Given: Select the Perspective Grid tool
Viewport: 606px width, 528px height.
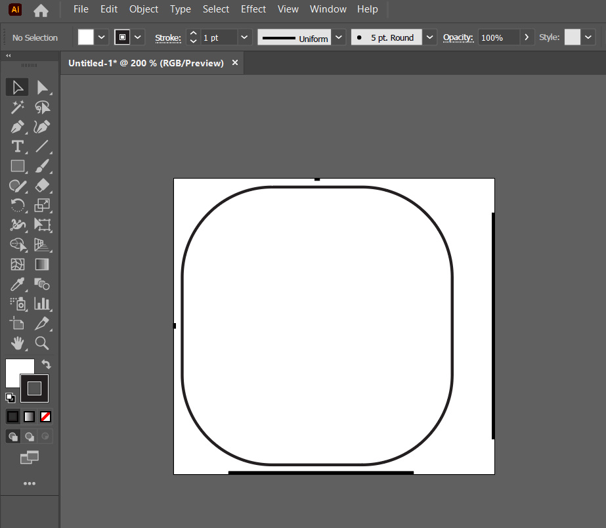Looking at the screenshot, I should pos(42,245).
